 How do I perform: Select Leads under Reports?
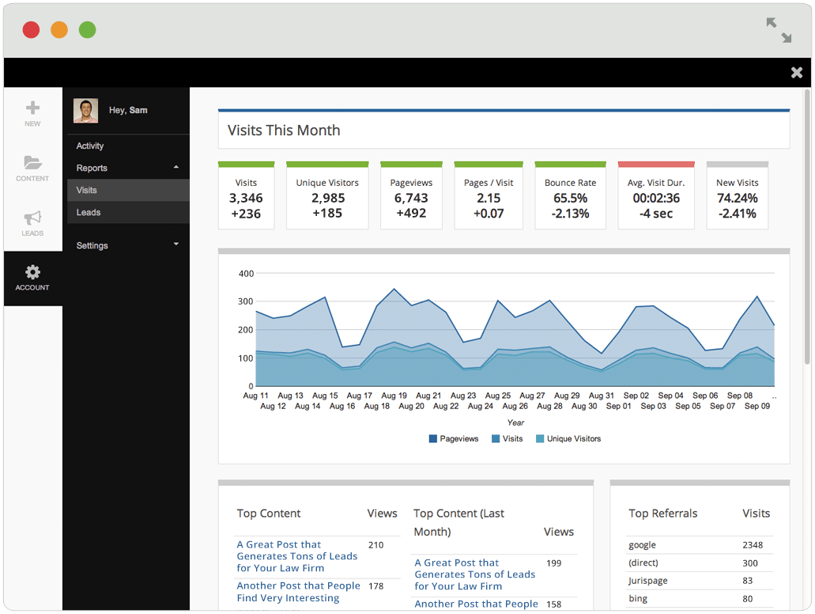point(128,212)
